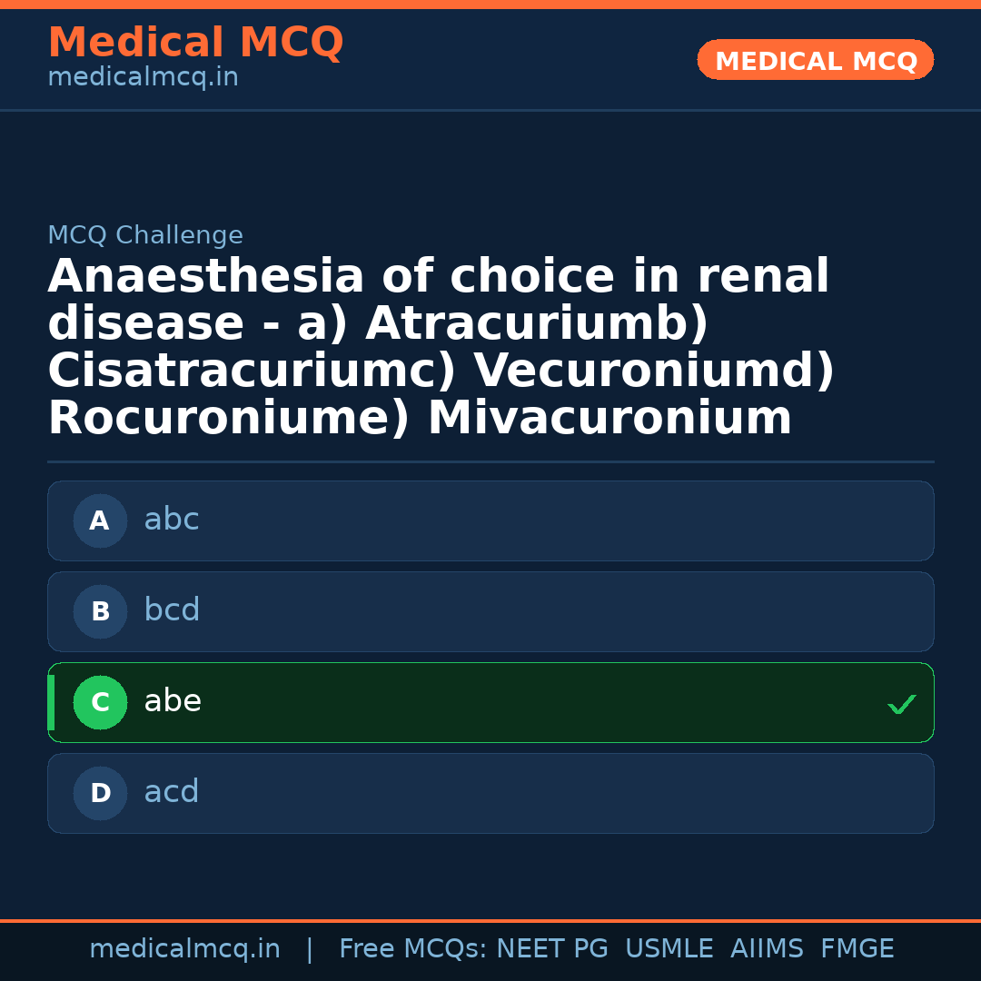The image size is (981, 981).
Task: Open the NEET PG section
Action: (551, 947)
